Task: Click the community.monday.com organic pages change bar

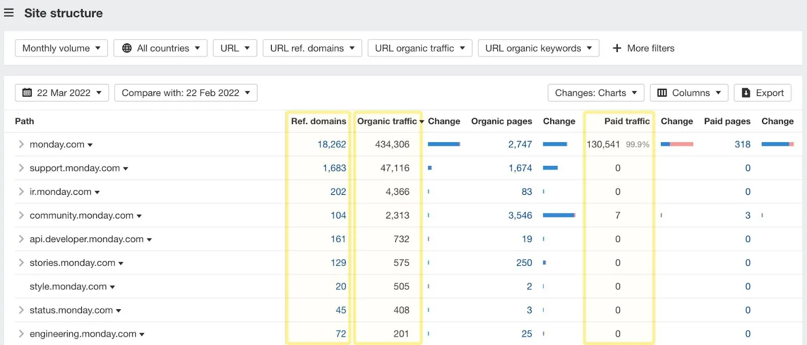Action: pyautogui.click(x=559, y=215)
